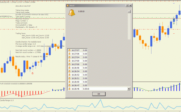Viewport: 181px width, 112px height.
Task: Click the 0.0015 message text at the dialog top
Action: pyautogui.click(x=81, y=11)
